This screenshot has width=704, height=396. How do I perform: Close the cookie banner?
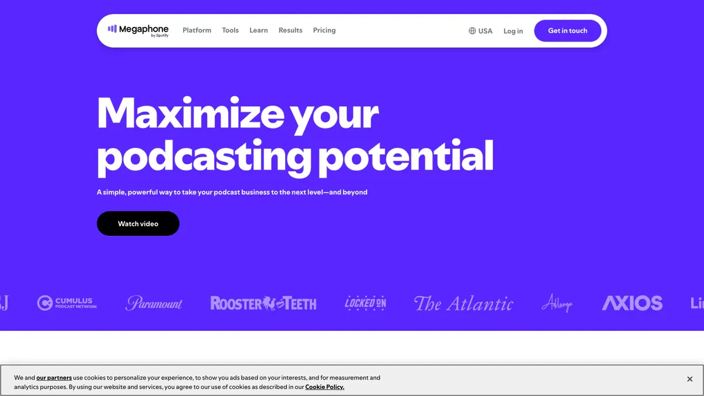point(690,380)
